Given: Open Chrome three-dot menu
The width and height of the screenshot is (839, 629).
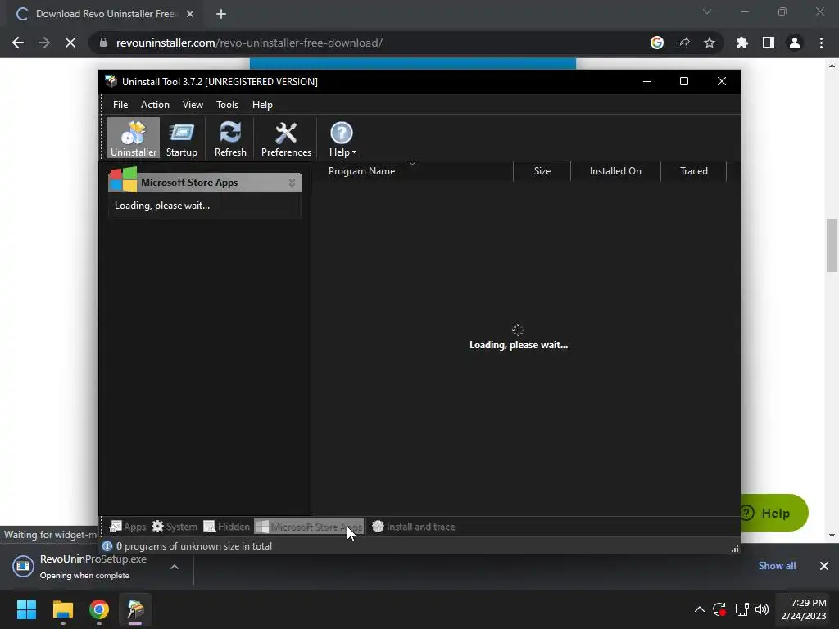Looking at the screenshot, I should [x=821, y=43].
